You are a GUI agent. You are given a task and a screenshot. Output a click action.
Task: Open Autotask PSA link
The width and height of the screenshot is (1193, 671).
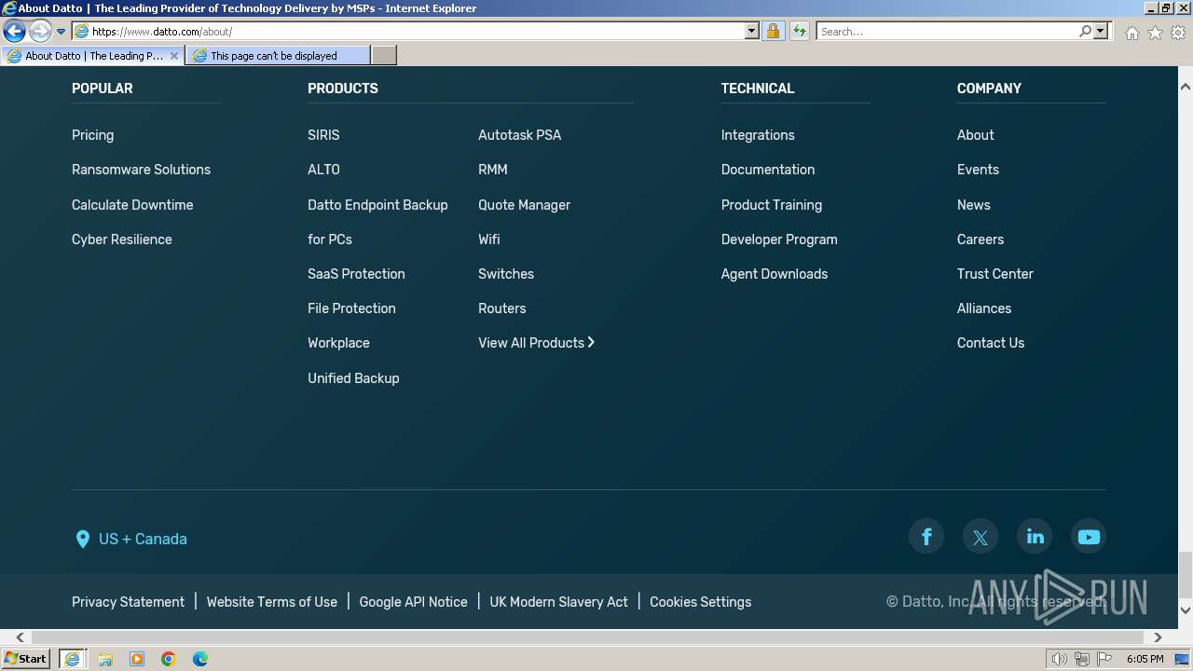click(519, 135)
